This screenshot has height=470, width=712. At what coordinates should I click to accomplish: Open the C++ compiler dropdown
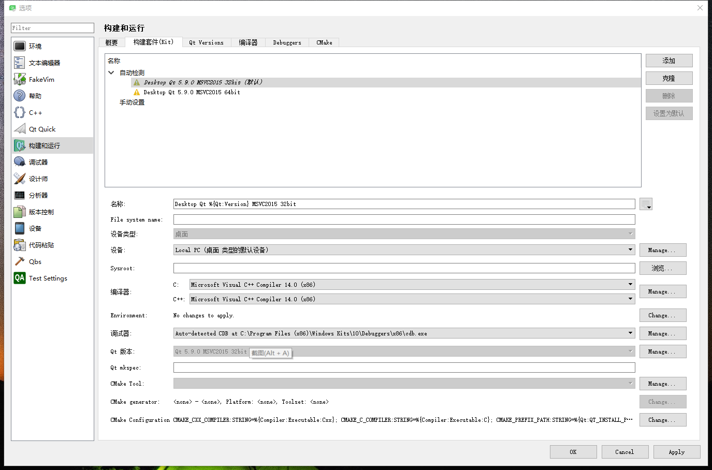coord(412,299)
